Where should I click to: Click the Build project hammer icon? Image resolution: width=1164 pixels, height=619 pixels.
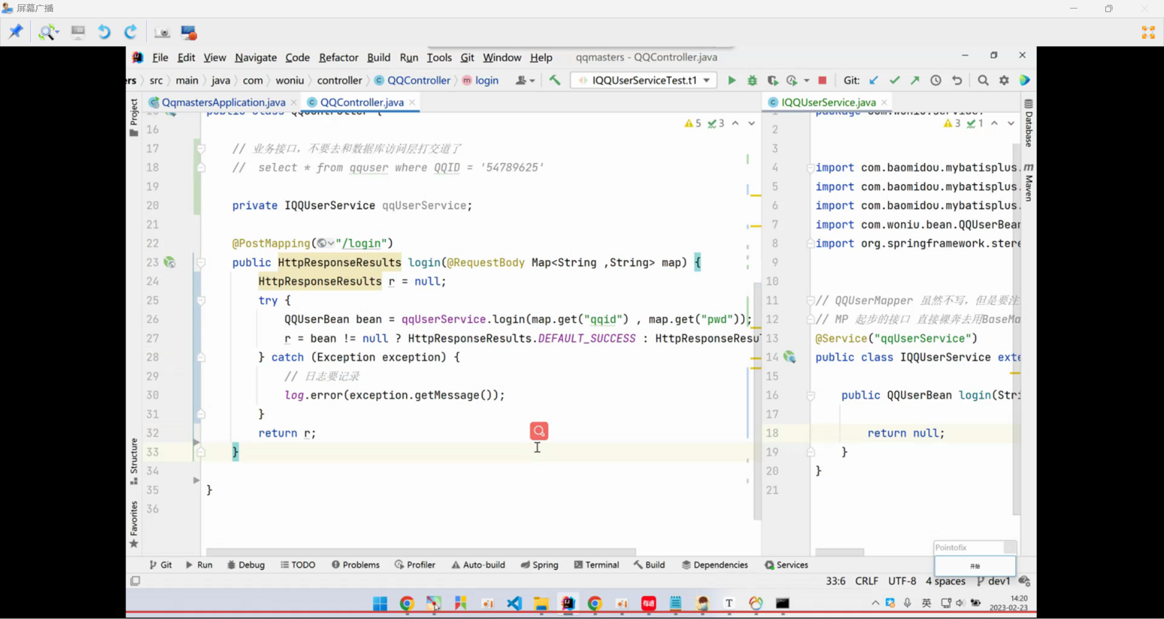555,81
